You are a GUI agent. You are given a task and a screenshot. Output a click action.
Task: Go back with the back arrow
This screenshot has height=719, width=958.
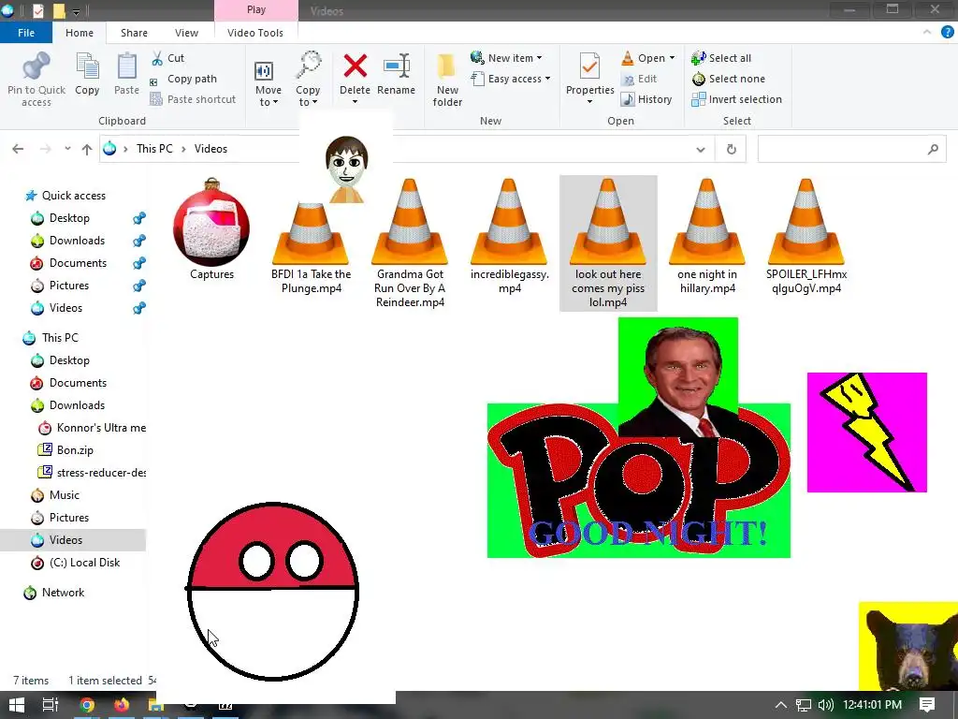coord(18,149)
